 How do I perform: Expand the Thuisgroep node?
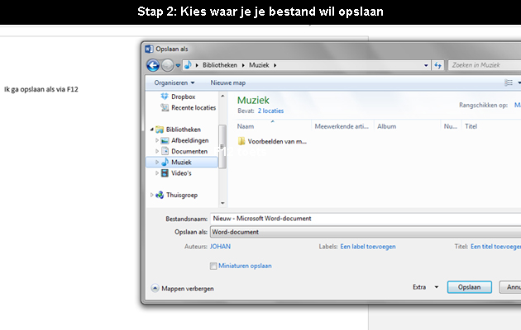pyautogui.click(x=152, y=196)
